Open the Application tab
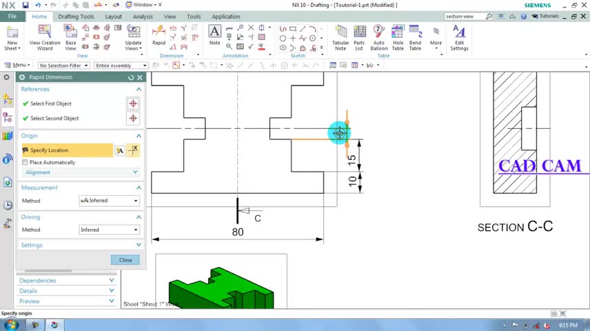 226,17
